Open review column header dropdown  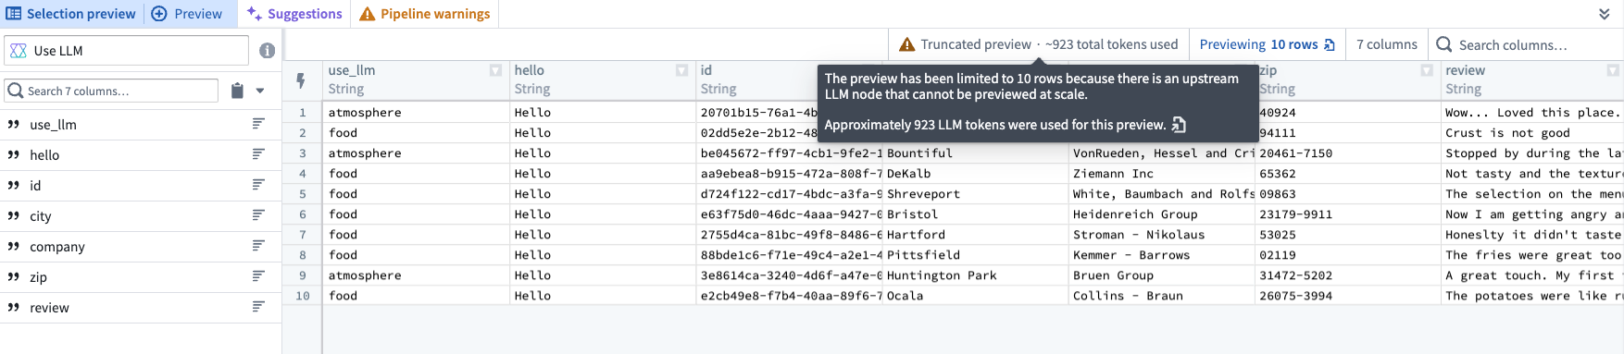[1613, 70]
